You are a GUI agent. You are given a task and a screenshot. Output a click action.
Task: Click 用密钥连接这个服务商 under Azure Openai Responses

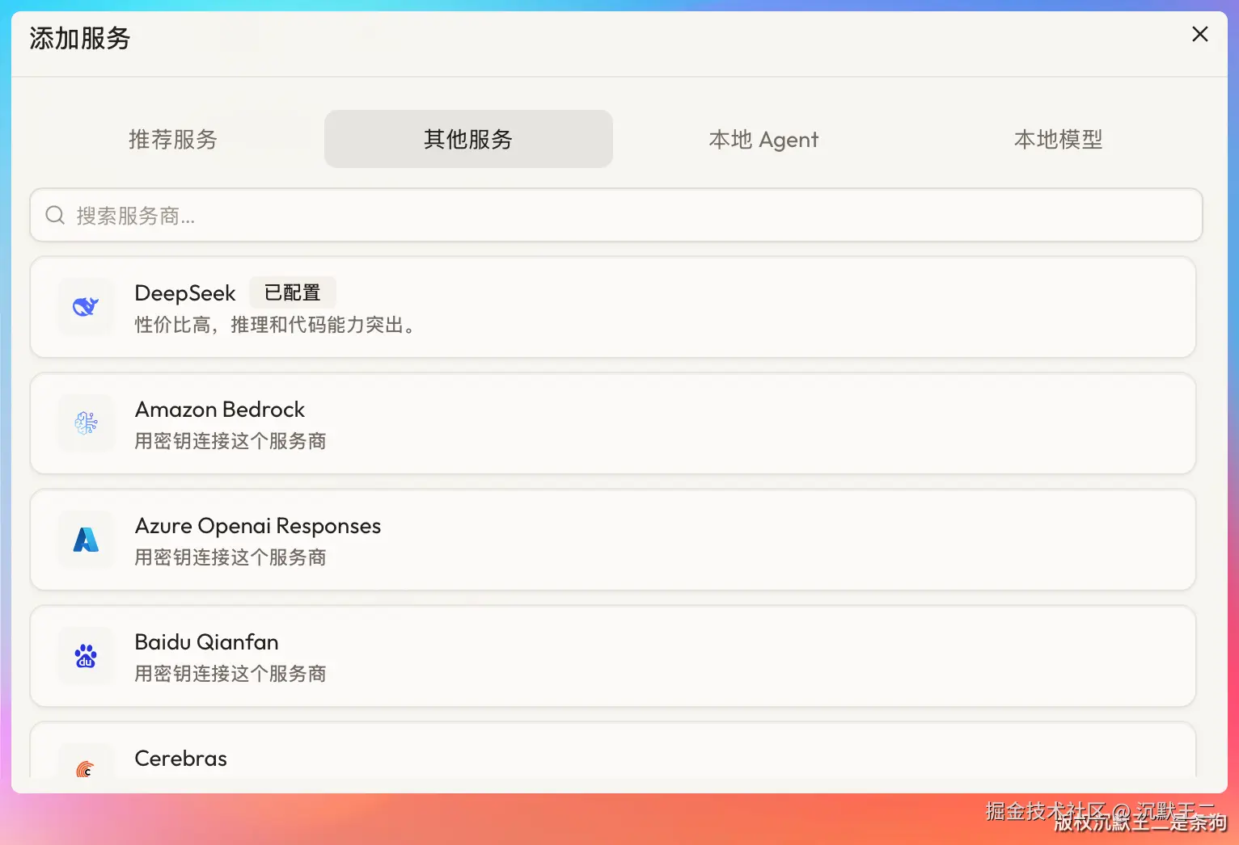point(230,557)
